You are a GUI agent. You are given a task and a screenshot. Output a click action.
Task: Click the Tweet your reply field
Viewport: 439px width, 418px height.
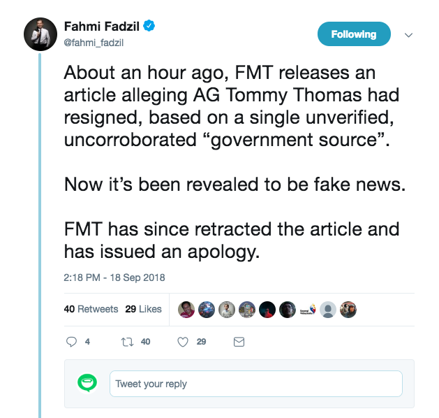click(255, 384)
